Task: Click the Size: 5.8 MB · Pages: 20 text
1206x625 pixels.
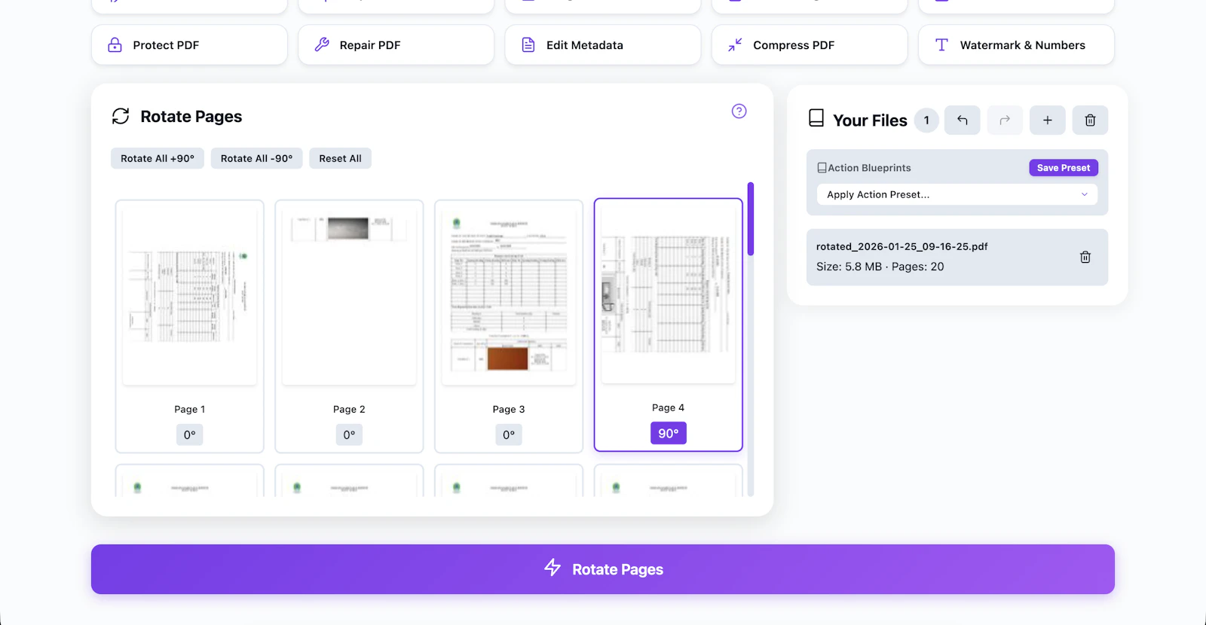Action: pyautogui.click(x=880, y=267)
